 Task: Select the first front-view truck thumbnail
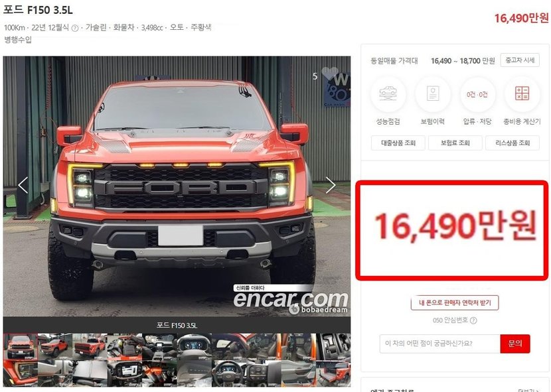pyautogui.click(x=21, y=346)
